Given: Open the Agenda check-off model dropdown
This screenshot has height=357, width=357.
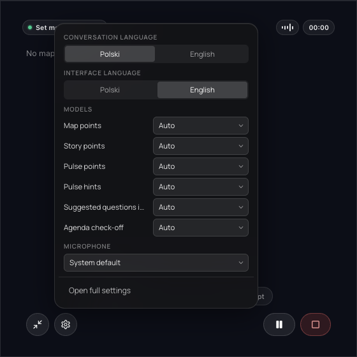Looking at the screenshot, I should (201, 228).
